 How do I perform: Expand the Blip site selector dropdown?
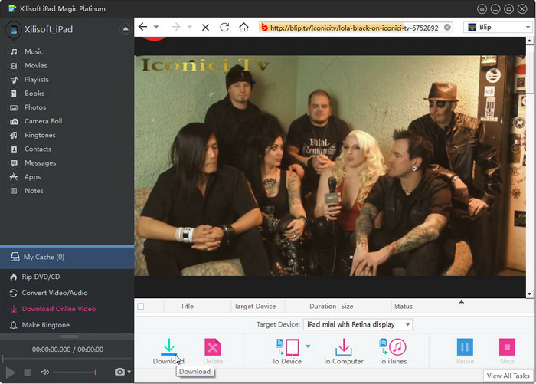coord(528,27)
